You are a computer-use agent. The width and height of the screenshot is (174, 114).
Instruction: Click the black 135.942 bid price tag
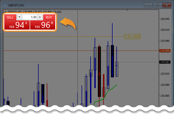pos(165,62)
